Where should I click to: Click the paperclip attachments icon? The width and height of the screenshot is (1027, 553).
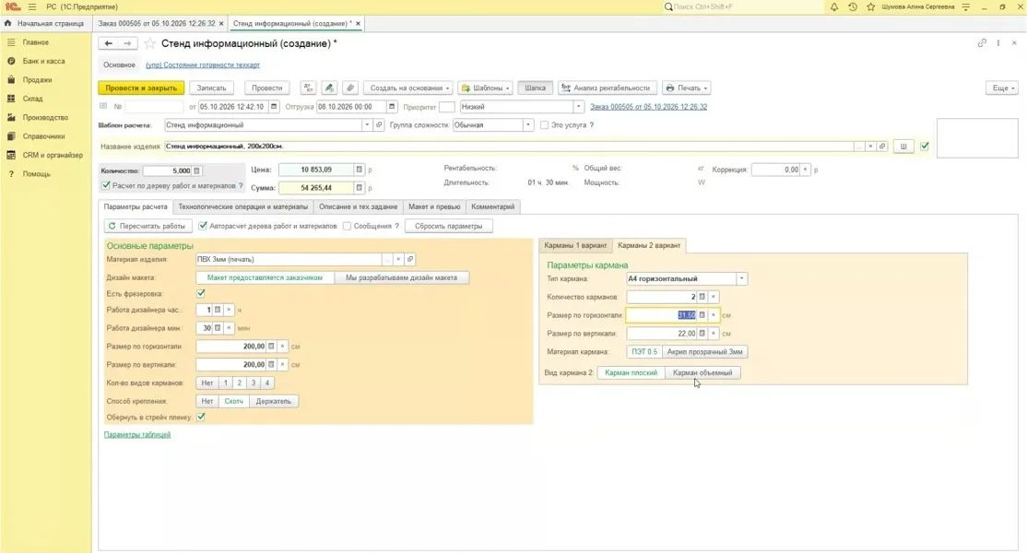pos(350,88)
